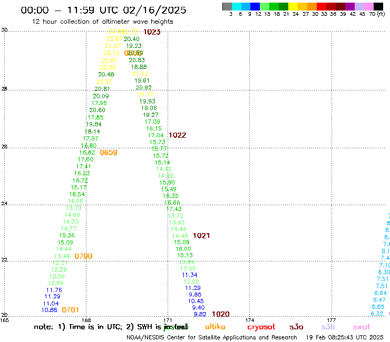Select the orange time stamp 0700
Screen dimensions: 390x342
[x=84, y=256]
